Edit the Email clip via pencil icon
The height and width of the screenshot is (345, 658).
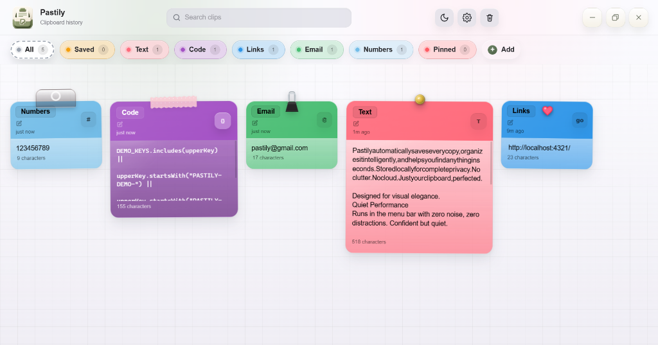(254, 123)
